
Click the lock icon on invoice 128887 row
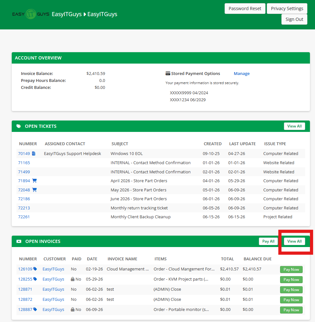pyautogui.click(x=73, y=309)
